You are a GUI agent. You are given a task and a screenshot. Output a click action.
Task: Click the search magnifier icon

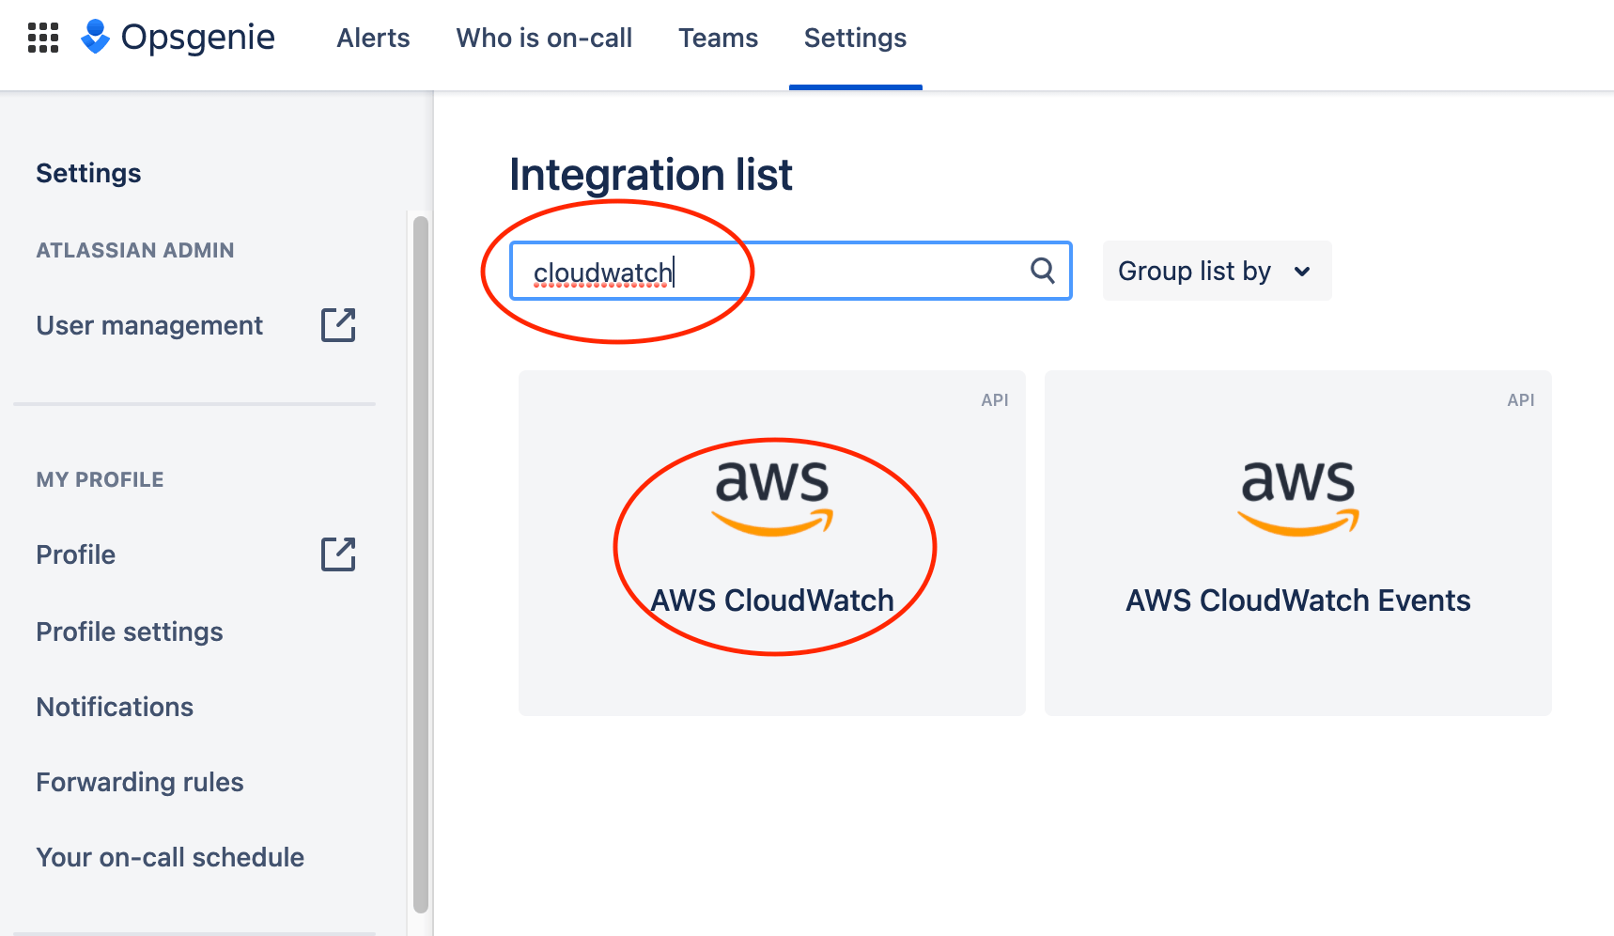(1041, 271)
